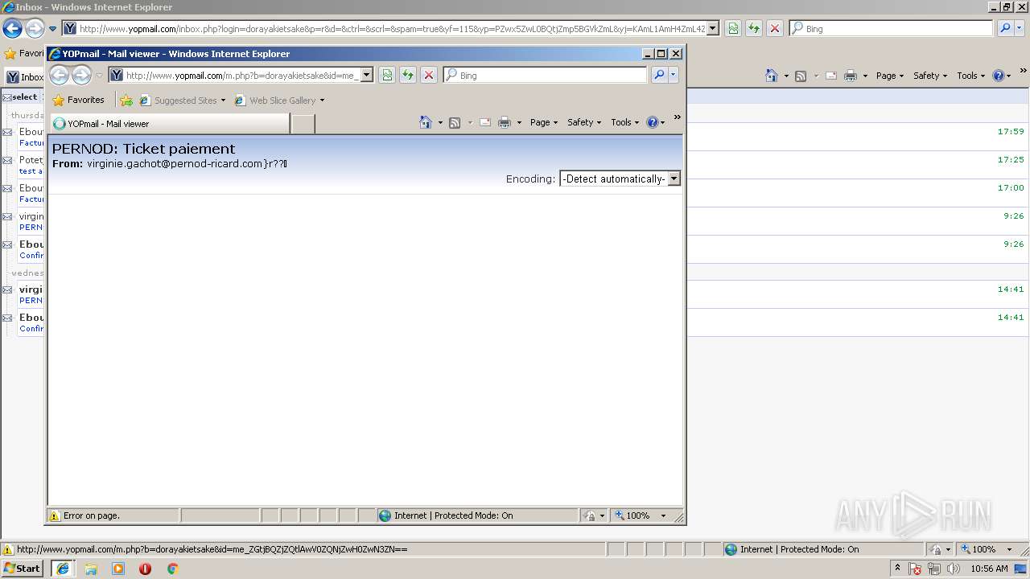Click Compatibility View icon in Inbox window
This screenshot has width=1030, height=579.
click(x=733, y=28)
